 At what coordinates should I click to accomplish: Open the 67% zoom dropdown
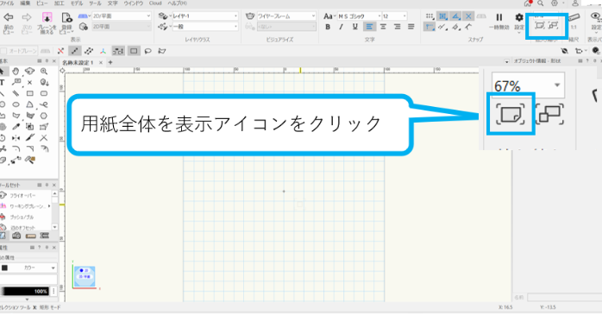528,85
